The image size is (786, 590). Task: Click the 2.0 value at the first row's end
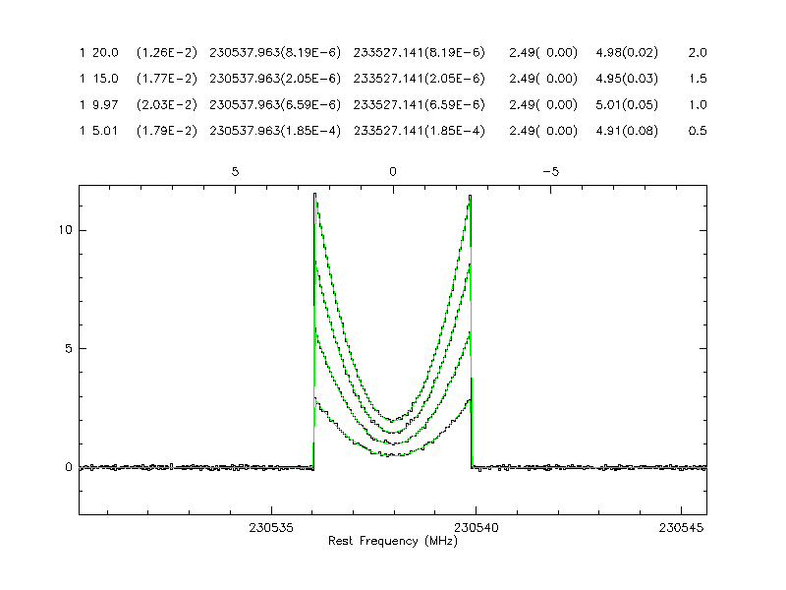(x=698, y=52)
